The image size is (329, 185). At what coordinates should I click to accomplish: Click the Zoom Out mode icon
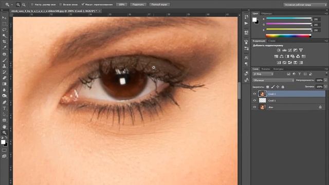click(24, 5)
